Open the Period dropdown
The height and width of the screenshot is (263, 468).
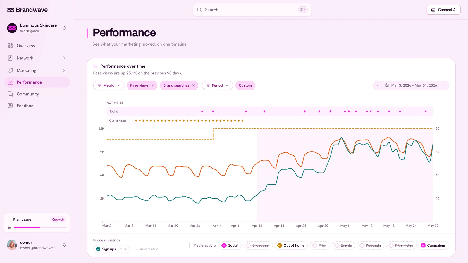click(217, 85)
